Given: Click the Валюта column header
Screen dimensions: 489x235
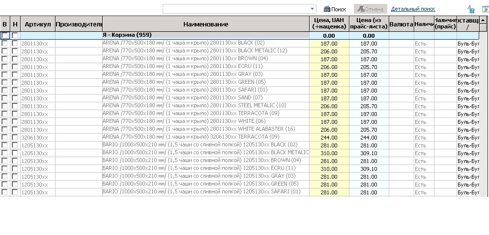Looking at the screenshot, I should point(402,24).
